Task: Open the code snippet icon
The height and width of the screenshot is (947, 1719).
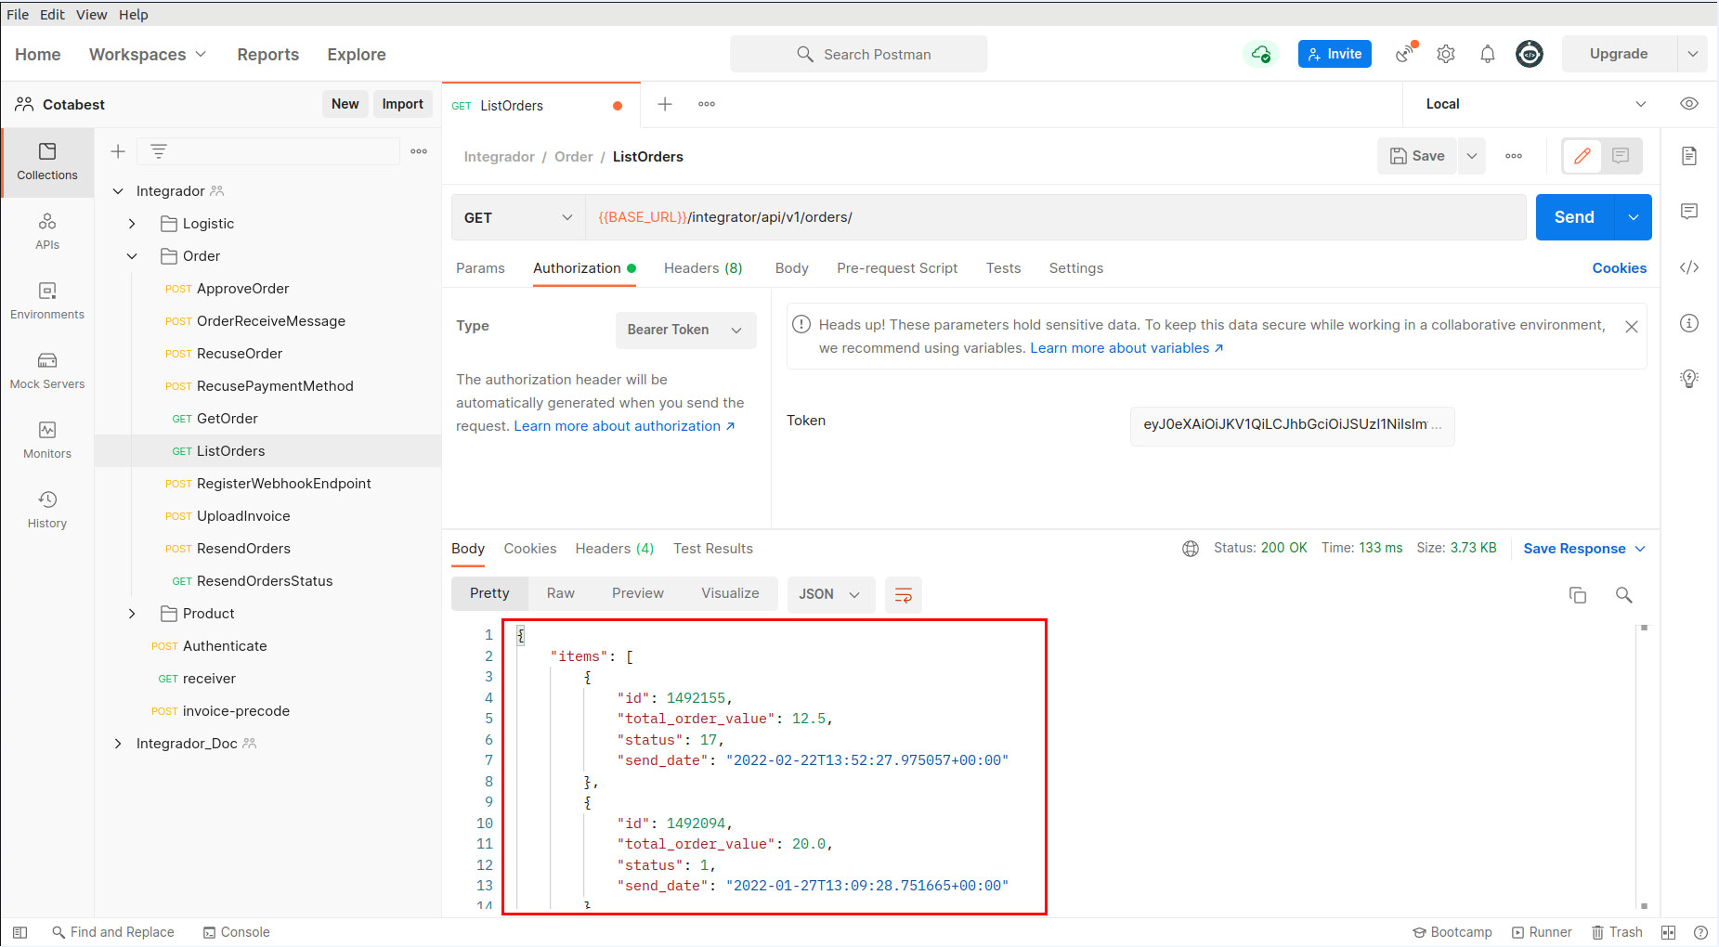Action: point(1689,267)
